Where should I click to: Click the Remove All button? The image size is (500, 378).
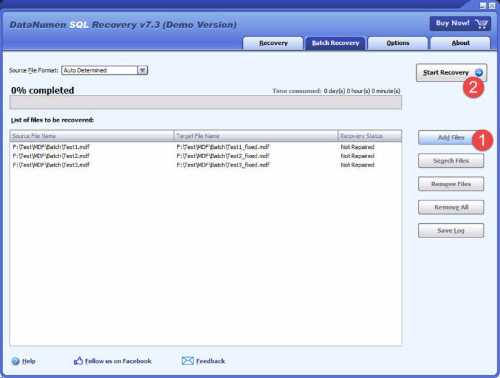pos(451,208)
